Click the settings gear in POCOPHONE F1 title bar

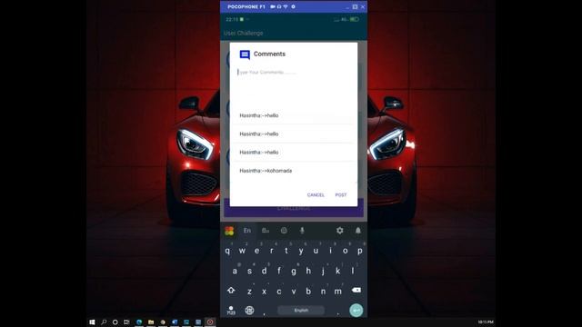click(x=293, y=6)
